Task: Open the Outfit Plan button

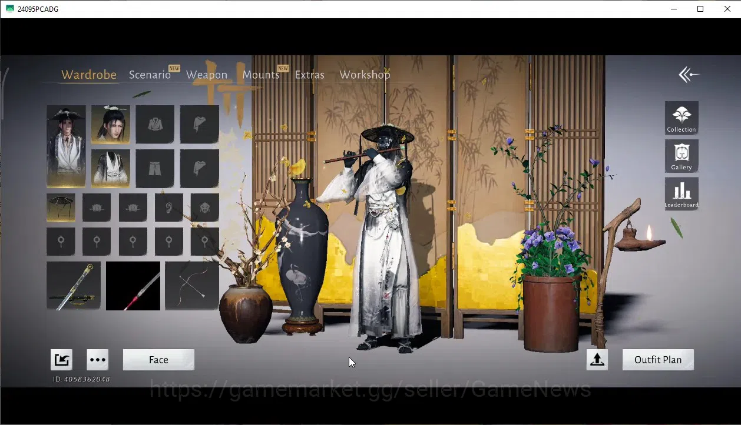Action: pos(658,360)
